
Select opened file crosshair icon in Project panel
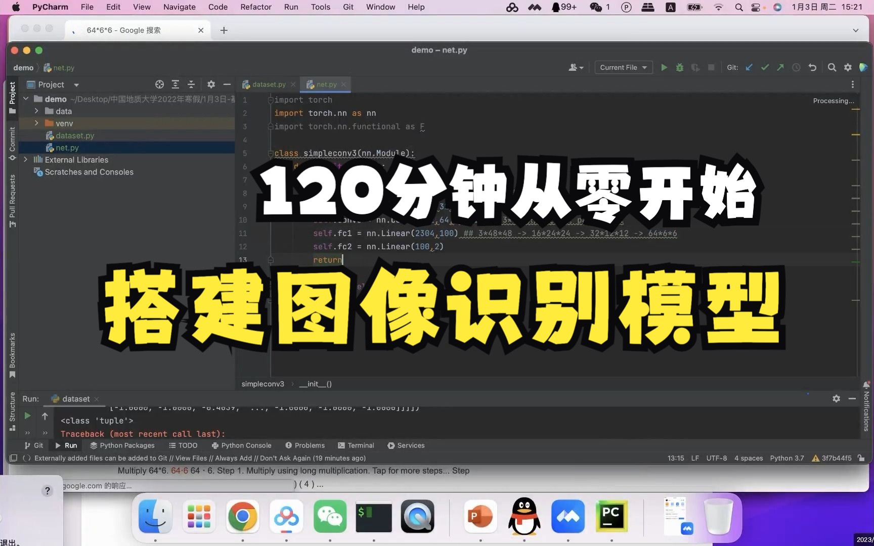coord(159,84)
